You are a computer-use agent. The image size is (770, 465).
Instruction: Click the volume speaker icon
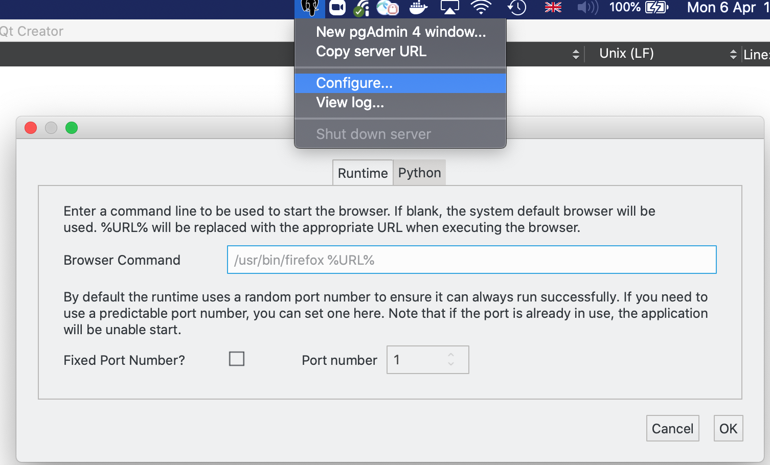[587, 8]
